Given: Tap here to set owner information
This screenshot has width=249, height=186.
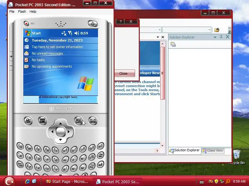Looking at the screenshot, I should 57,47.
